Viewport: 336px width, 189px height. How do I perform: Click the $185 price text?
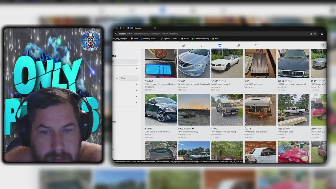pyautogui.click(x=247, y=81)
